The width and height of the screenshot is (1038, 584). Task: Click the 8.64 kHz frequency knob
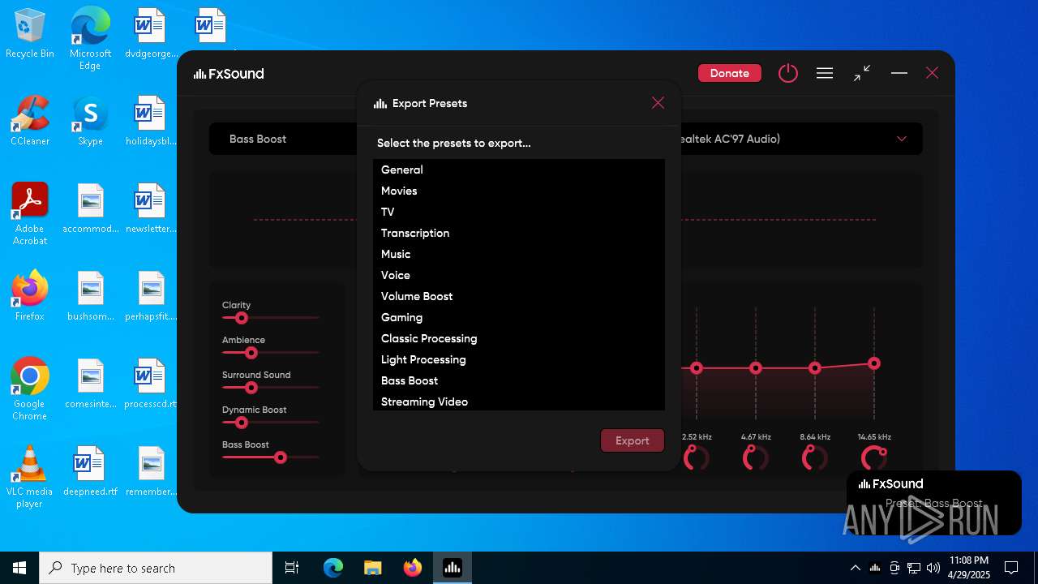[814, 458]
